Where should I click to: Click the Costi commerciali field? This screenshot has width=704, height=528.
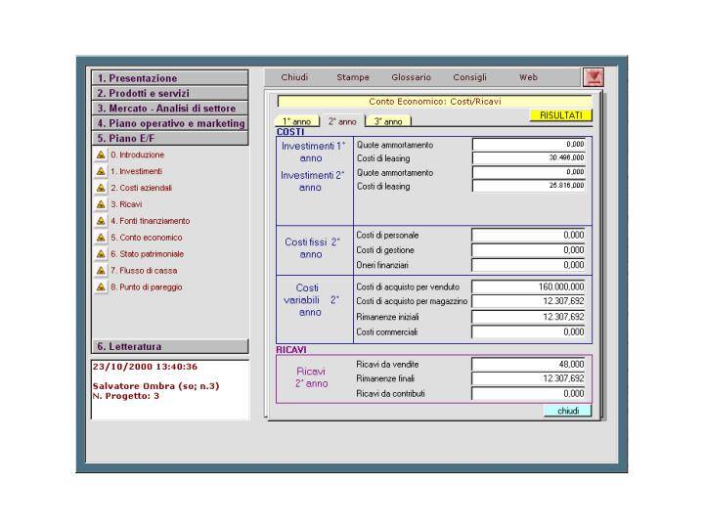pos(528,331)
